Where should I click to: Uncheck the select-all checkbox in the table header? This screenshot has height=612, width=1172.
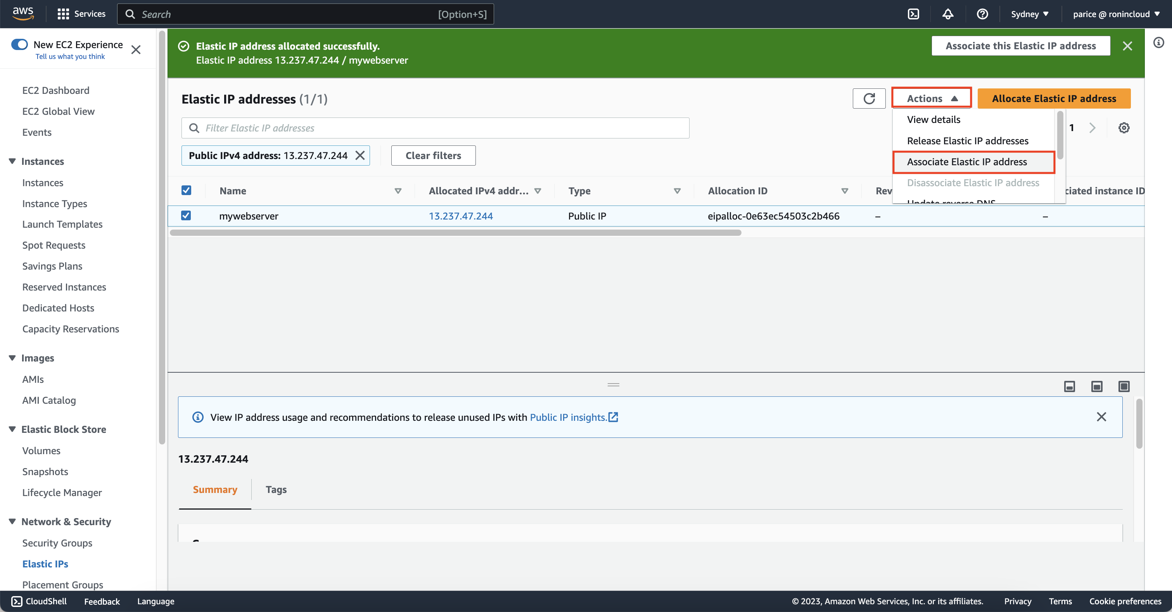click(186, 190)
